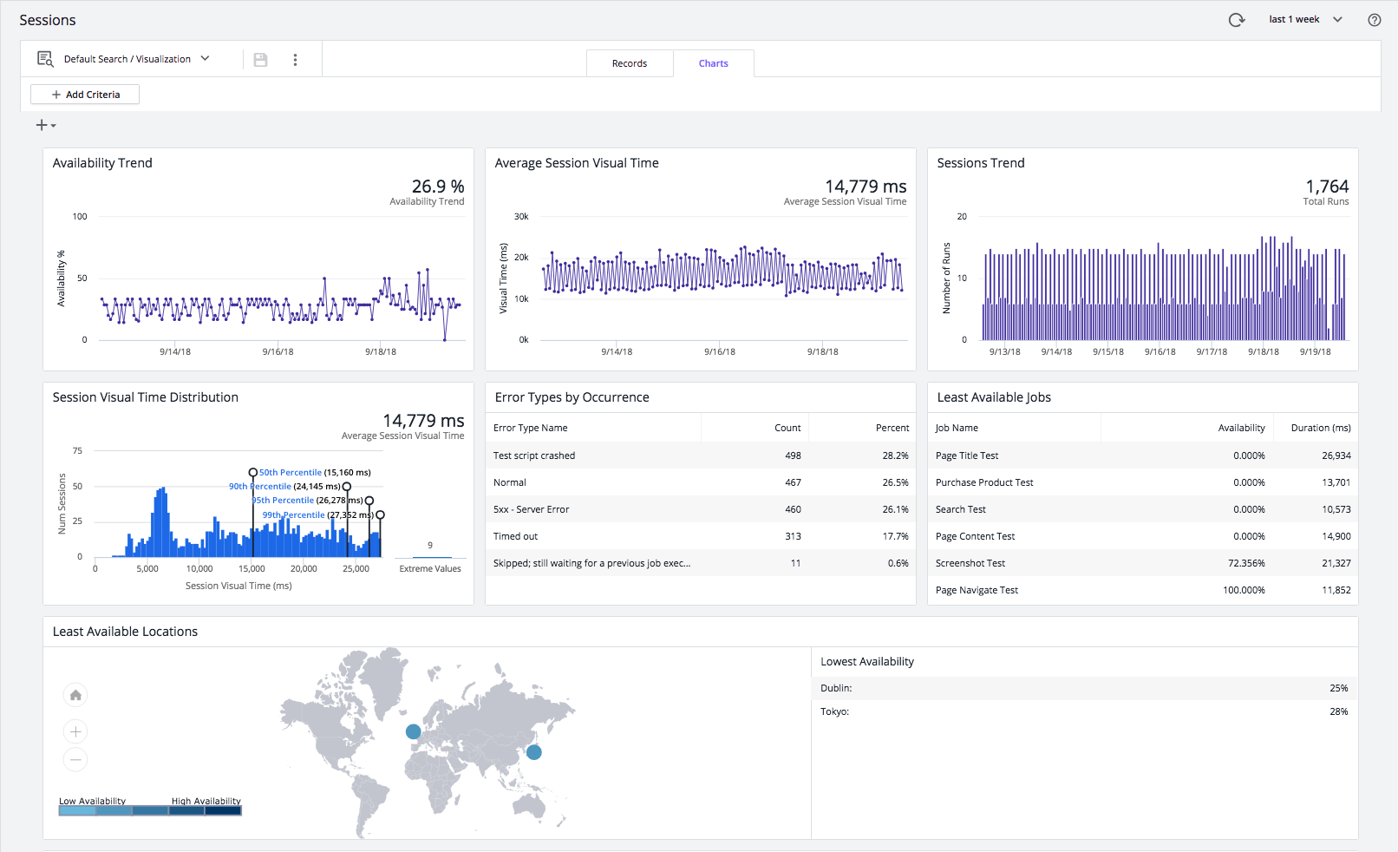
Task: Click the map home reset icon
Action: (75, 695)
